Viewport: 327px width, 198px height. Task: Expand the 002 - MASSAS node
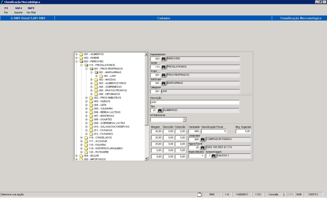[x=91, y=80]
